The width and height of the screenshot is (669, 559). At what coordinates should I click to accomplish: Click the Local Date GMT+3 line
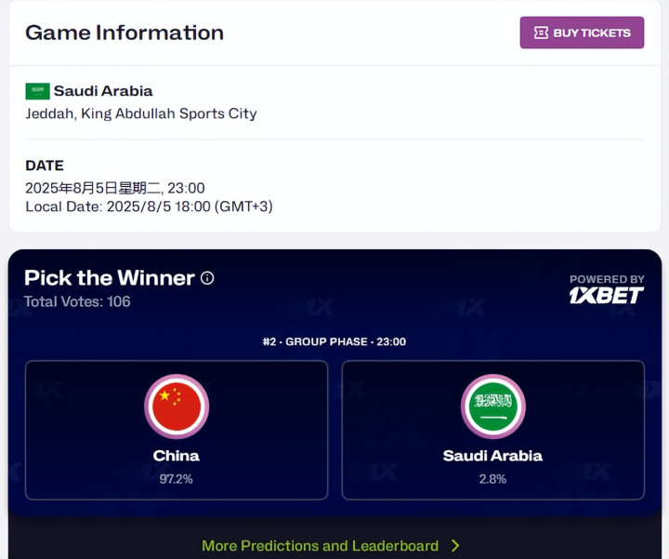tap(149, 206)
